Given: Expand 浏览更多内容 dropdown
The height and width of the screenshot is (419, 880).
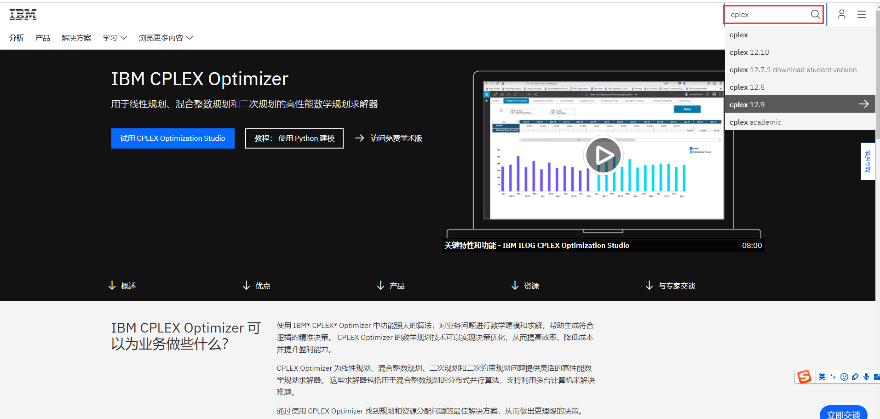Looking at the screenshot, I should pyautogui.click(x=165, y=38).
